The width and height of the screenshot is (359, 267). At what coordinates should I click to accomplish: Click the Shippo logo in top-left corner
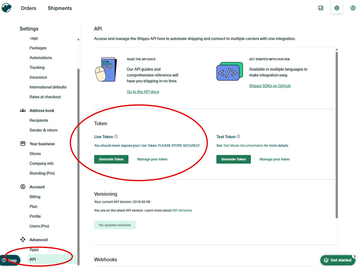tap(6, 8)
